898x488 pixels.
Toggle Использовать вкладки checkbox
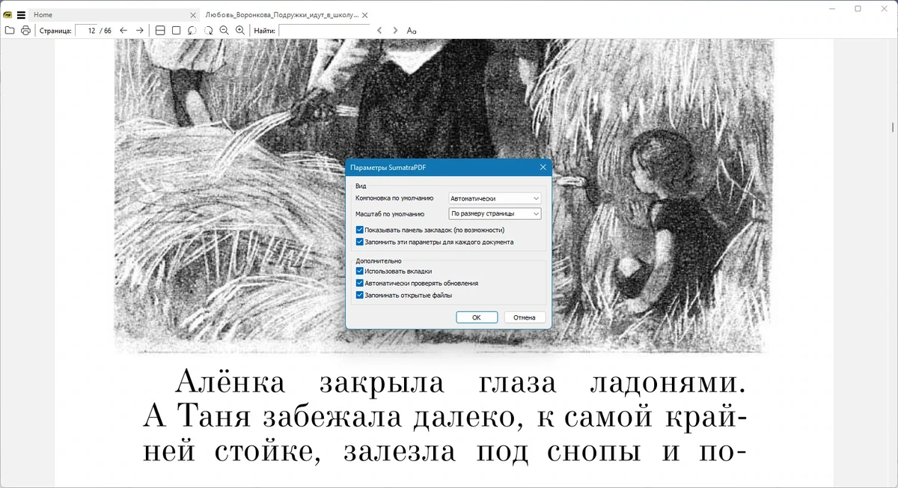point(360,271)
